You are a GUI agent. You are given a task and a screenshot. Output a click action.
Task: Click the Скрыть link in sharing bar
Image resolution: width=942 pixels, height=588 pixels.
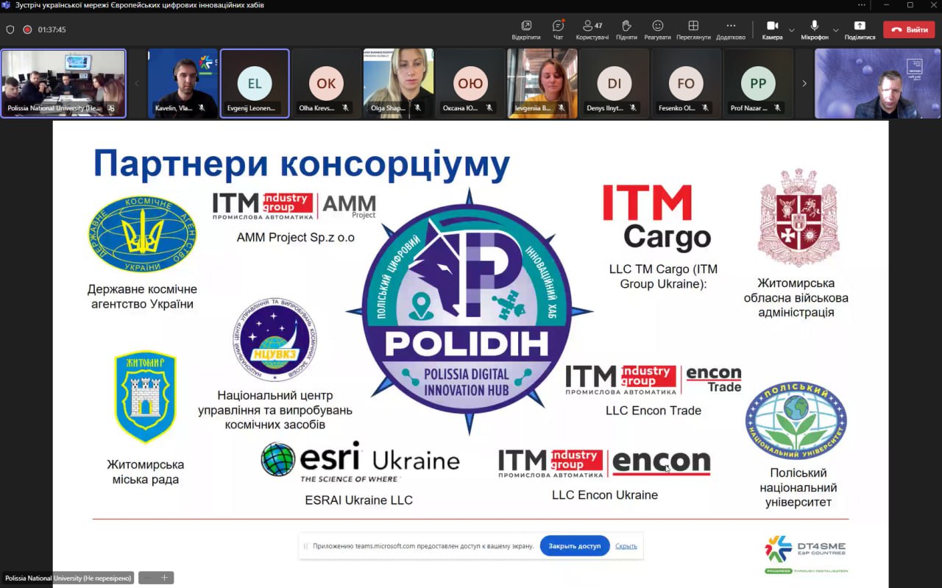pyautogui.click(x=626, y=546)
